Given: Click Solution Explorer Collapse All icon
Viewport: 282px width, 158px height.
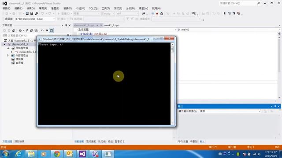Looking at the screenshot, I should [x=31, y=30].
